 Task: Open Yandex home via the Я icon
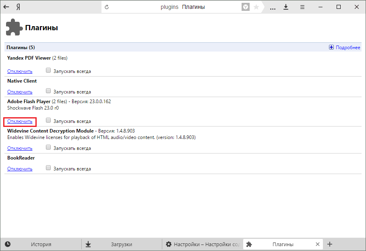[x=18, y=7]
